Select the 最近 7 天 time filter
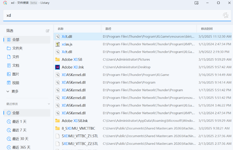 tap(19, 130)
